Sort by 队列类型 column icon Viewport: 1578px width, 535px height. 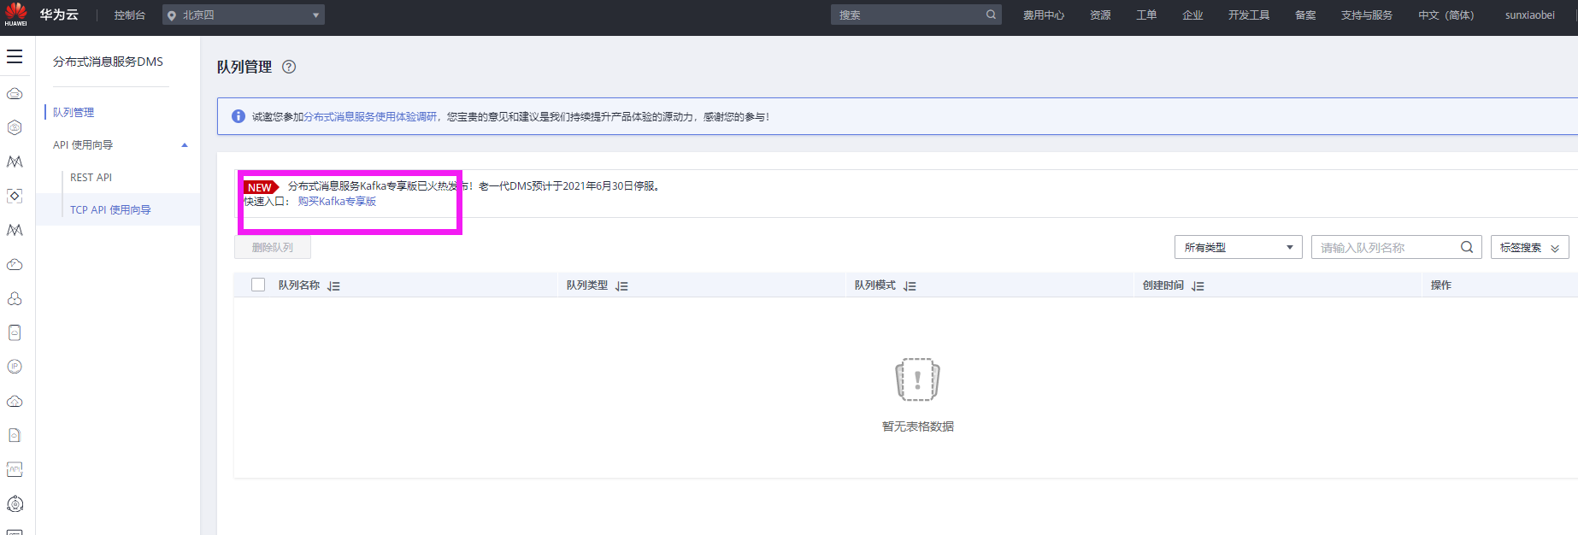[621, 286]
